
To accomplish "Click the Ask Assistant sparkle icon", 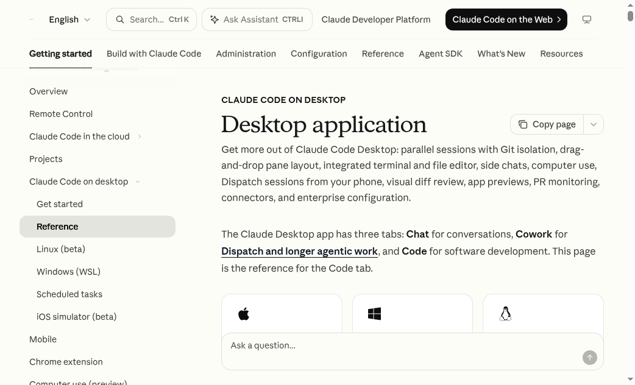I will (x=215, y=19).
